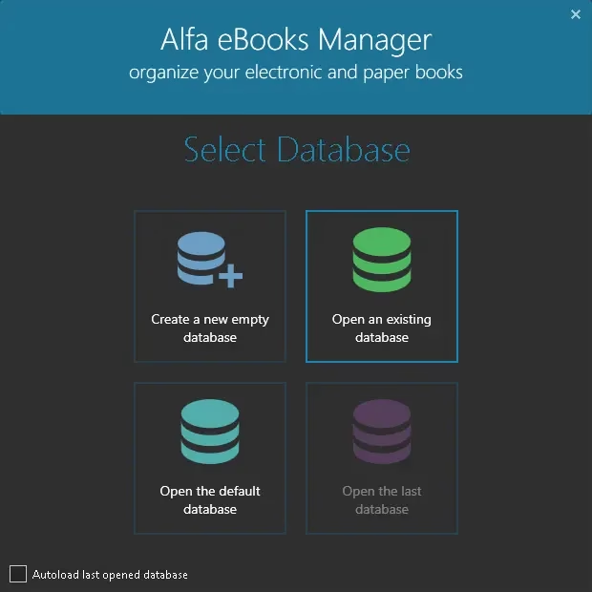This screenshot has width=592, height=592.
Task: Click the 'Create a new empty database' text
Action: (210, 328)
